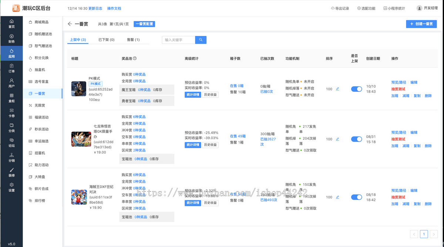Screen dimensions: 444x247
Task: Click 编辑 link for 七龙珠悟吉塔 row
Action: click(414, 133)
